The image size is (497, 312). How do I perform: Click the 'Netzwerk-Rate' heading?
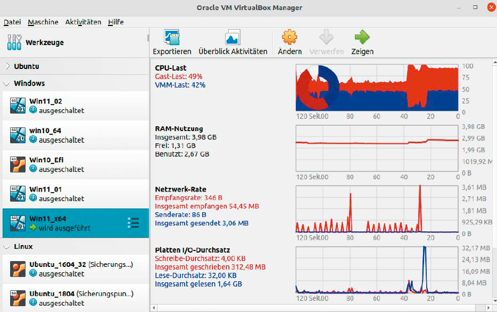coord(181,189)
